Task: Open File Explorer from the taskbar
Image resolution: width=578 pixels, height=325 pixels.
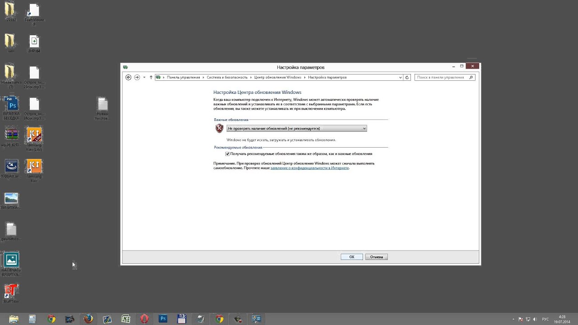Action: point(14,319)
